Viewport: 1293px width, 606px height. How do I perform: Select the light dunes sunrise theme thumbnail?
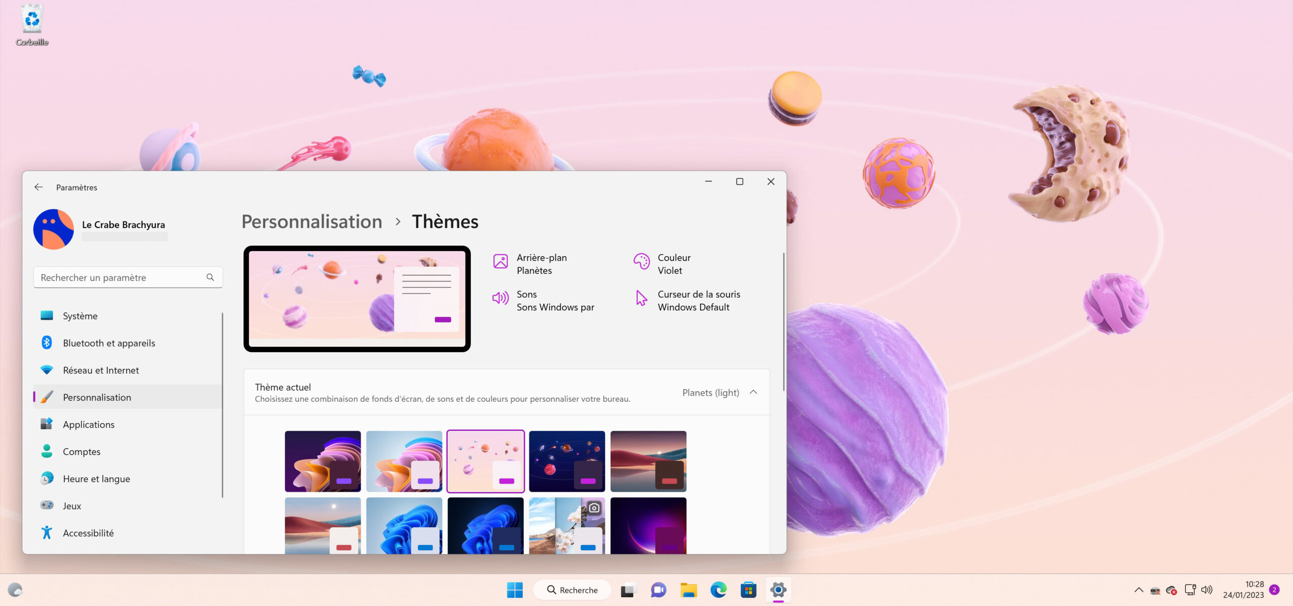tap(323, 526)
